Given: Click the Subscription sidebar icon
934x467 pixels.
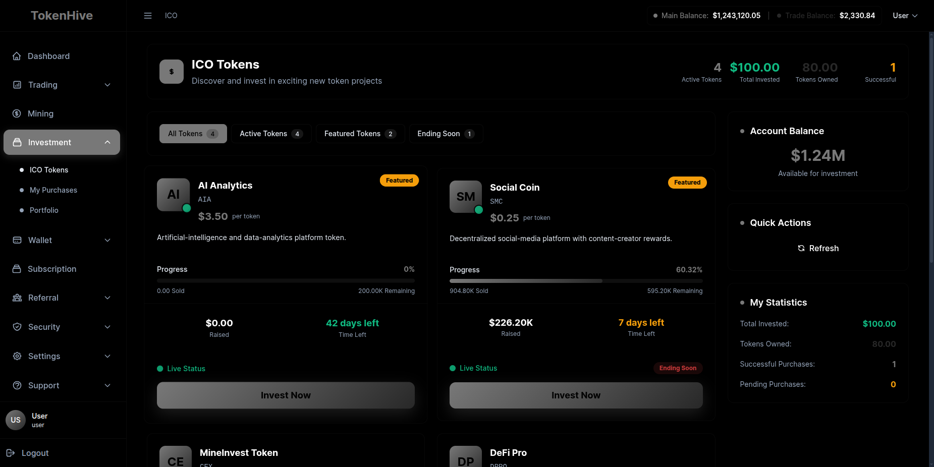Looking at the screenshot, I should (x=17, y=269).
